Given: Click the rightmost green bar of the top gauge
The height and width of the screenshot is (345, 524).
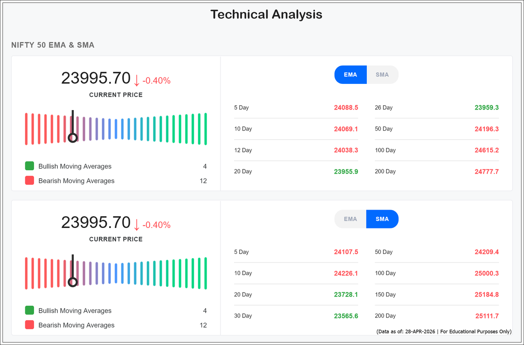Looking at the screenshot, I should coord(206,128).
